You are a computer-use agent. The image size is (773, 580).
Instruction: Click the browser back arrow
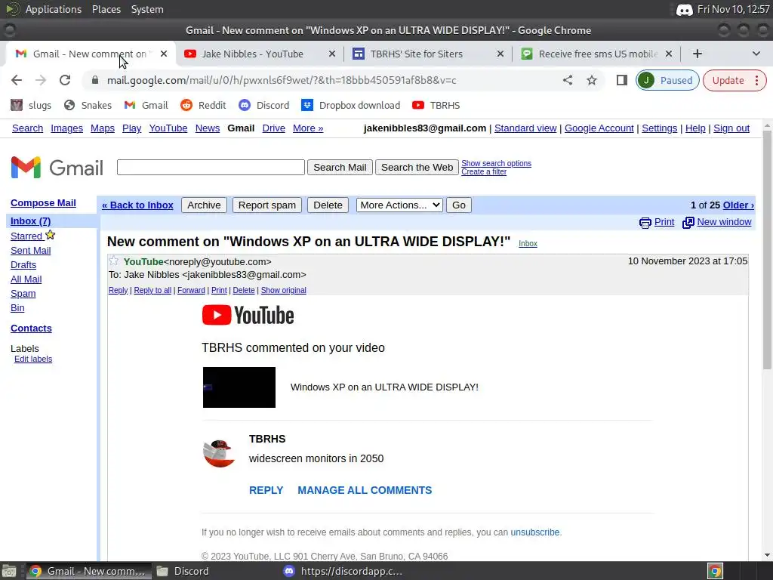point(17,80)
